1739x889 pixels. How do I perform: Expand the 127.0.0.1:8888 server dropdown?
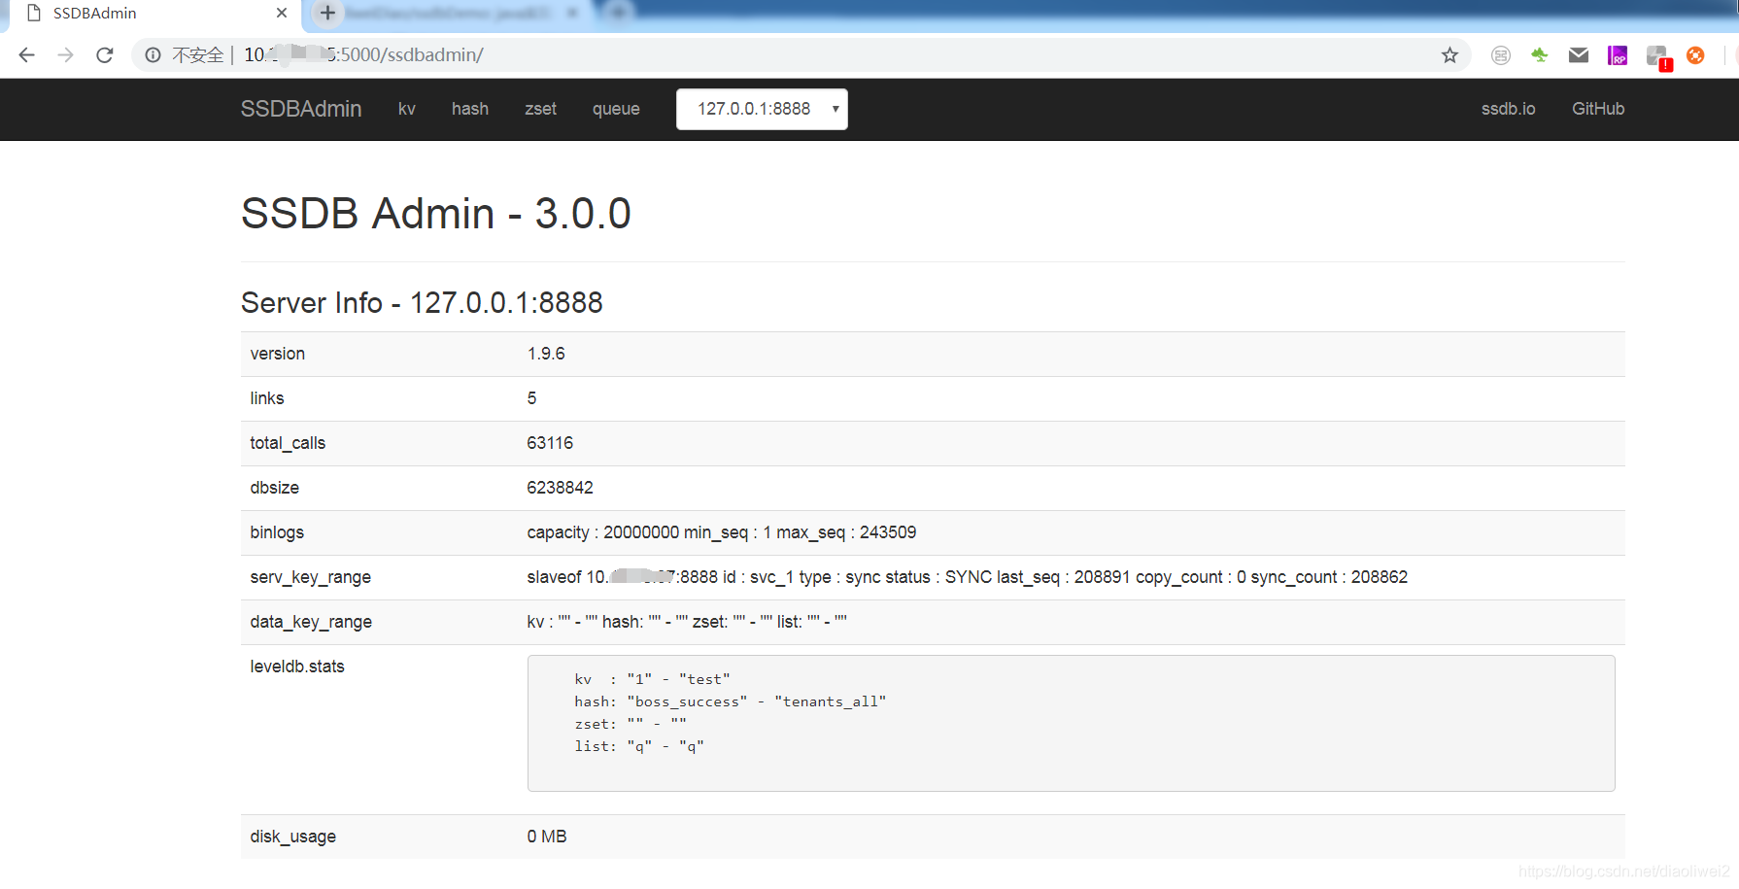tap(762, 109)
